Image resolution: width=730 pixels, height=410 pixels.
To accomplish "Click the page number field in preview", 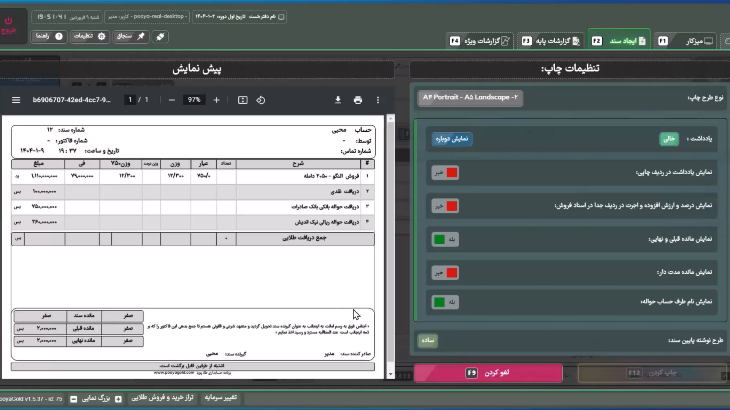I will [130, 100].
